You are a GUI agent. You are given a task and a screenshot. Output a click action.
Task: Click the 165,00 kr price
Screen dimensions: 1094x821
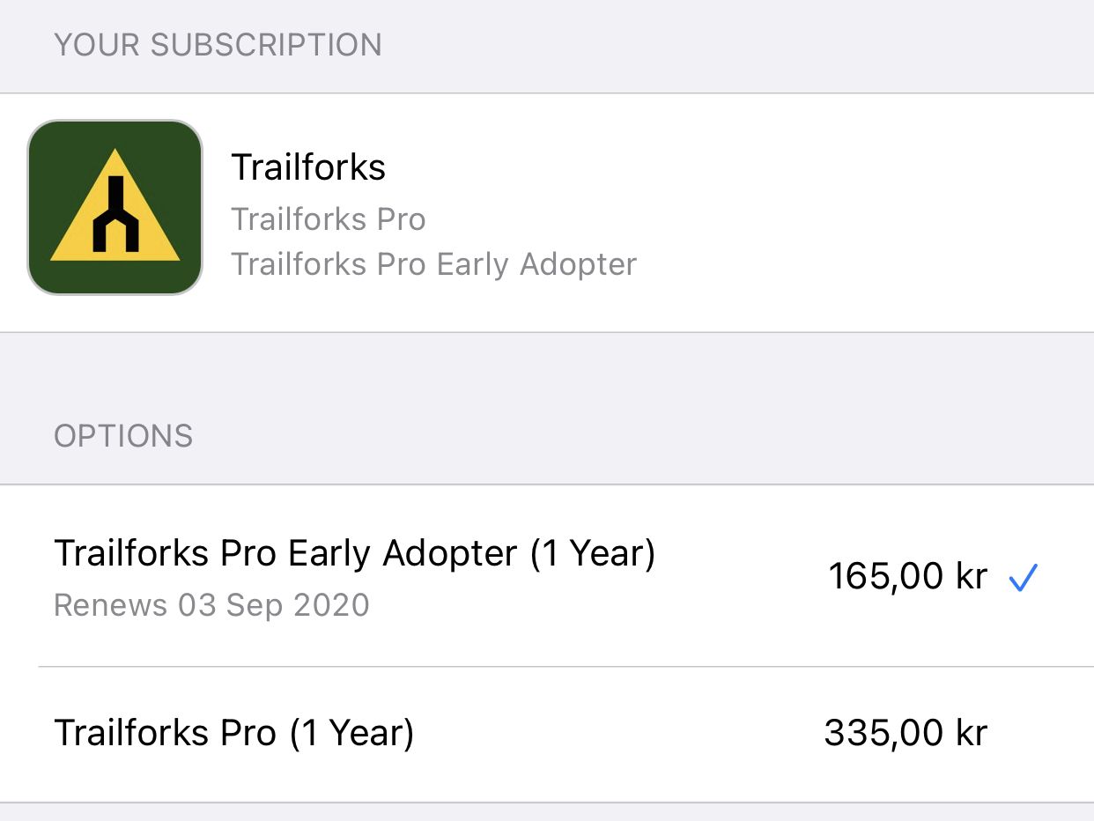point(907,577)
